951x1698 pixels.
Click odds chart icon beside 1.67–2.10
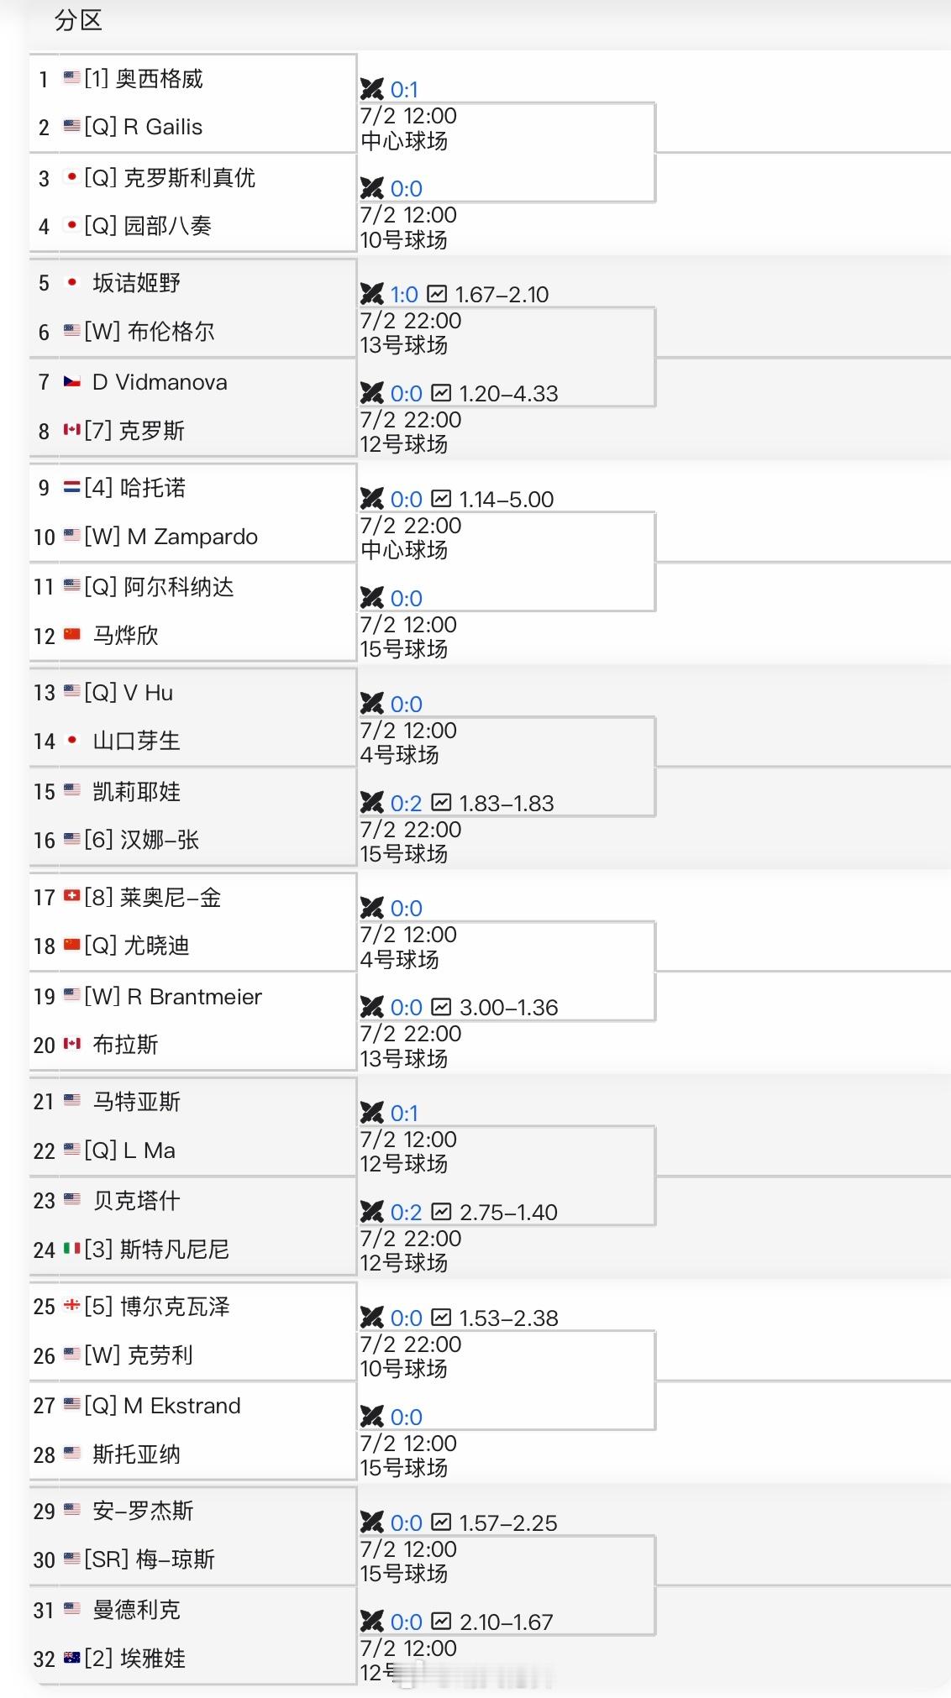tap(437, 294)
